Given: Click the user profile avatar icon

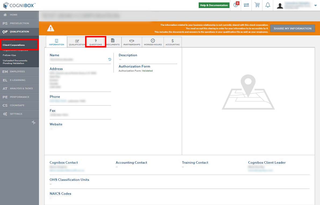Looking at the screenshot, I should click(x=280, y=6).
